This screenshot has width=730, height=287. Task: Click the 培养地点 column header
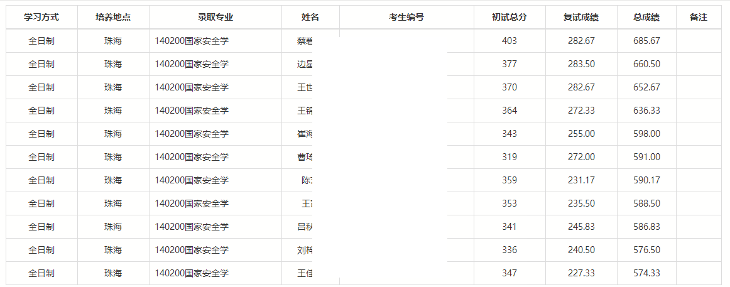pos(113,18)
